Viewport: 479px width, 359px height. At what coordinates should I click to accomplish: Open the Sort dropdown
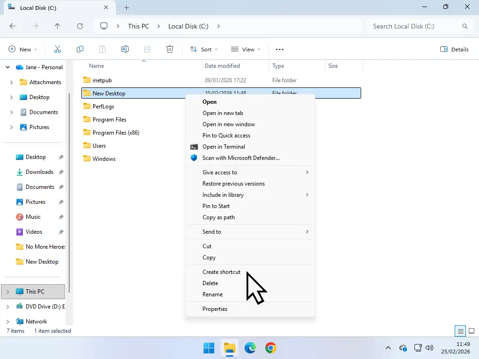point(203,49)
